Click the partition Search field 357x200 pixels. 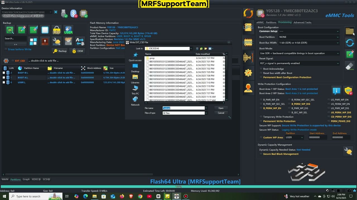(x=16, y=39)
